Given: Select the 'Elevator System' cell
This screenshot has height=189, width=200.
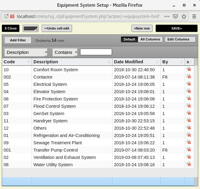Looking at the screenshot, I should (x=72, y=92).
